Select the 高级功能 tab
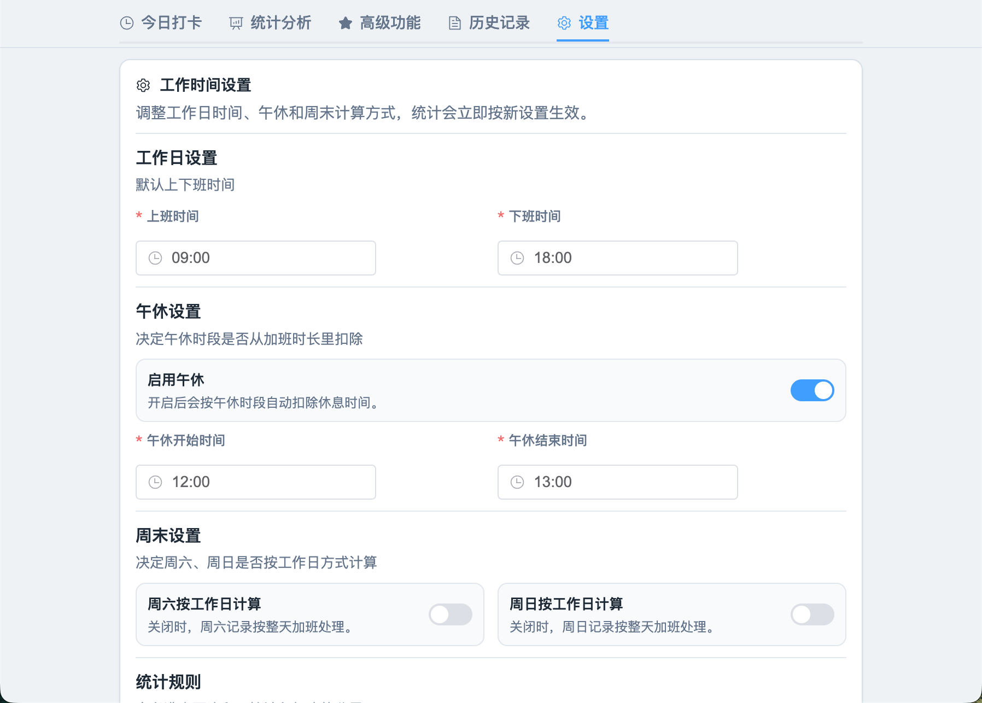Screen dimensions: 982x703 [x=390, y=23]
